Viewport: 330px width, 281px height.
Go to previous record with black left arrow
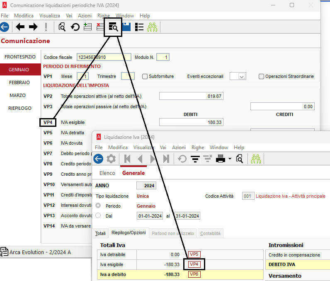click(x=20, y=27)
